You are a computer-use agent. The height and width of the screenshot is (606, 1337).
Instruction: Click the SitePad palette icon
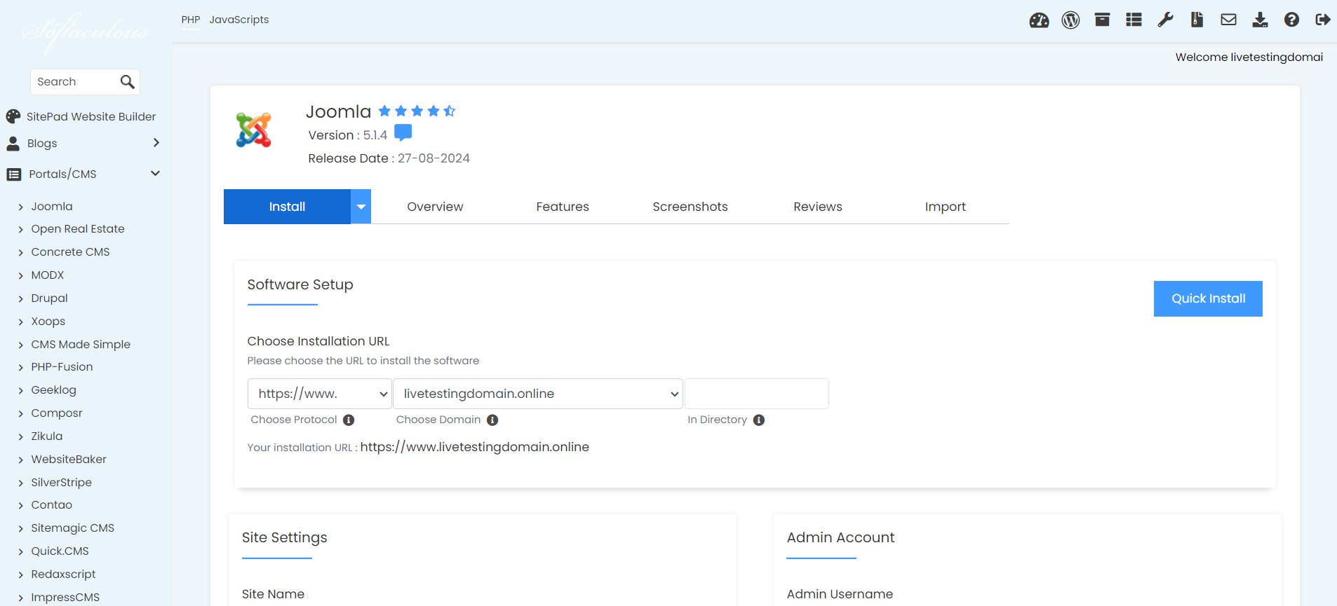click(x=13, y=116)
